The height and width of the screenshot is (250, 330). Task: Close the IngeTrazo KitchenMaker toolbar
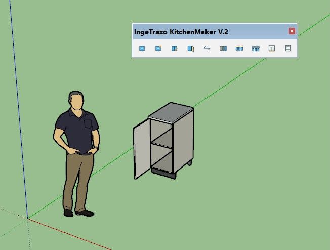[292, 31]
